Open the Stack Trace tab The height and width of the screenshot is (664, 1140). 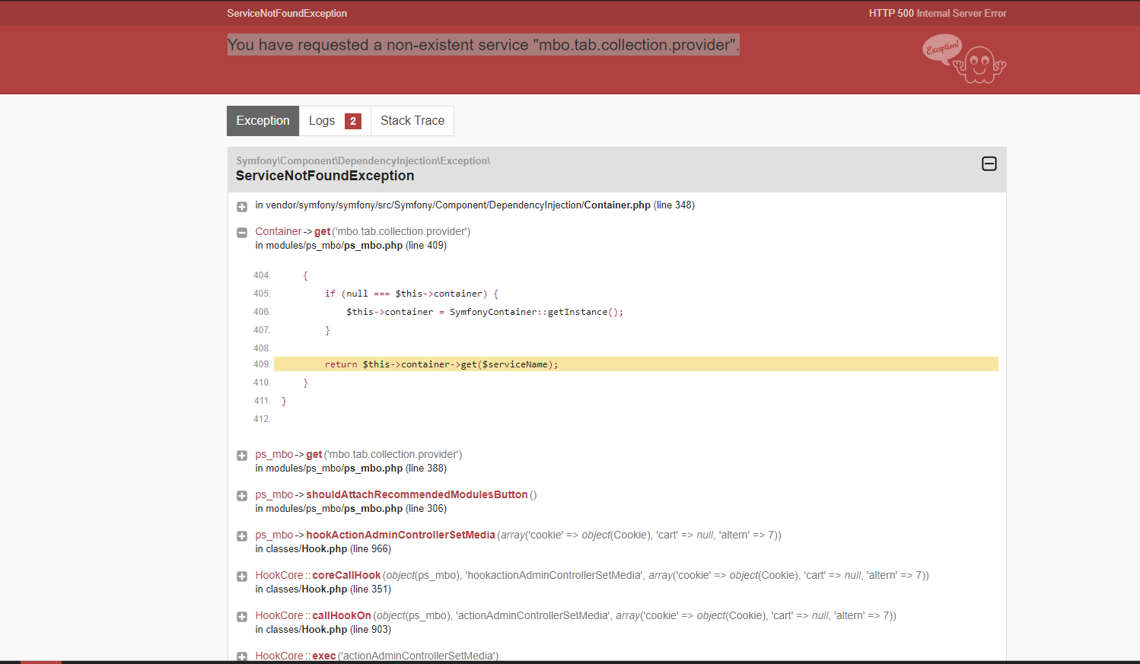pos(412,121)
